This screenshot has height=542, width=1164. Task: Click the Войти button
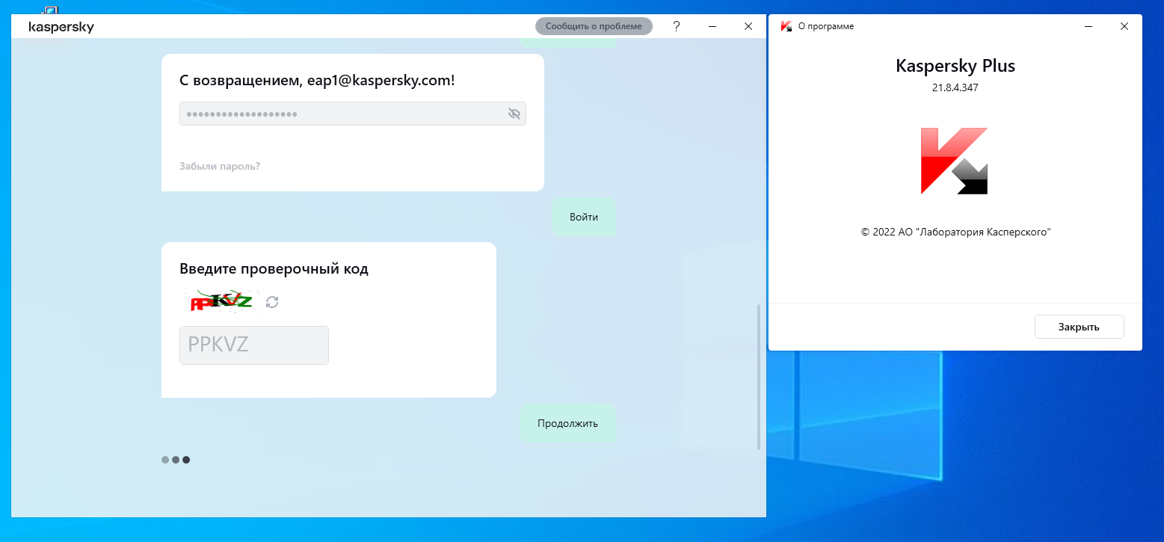tap(584, 217)
